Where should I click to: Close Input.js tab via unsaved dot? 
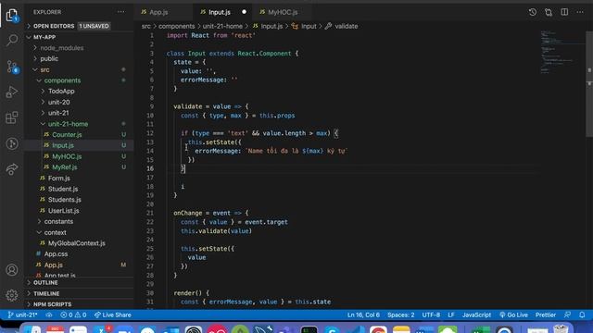point(244,12)
